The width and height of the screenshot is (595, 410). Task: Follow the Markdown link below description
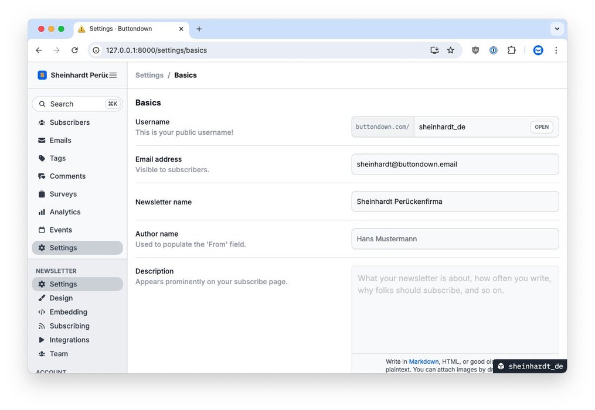click(423, 361)
